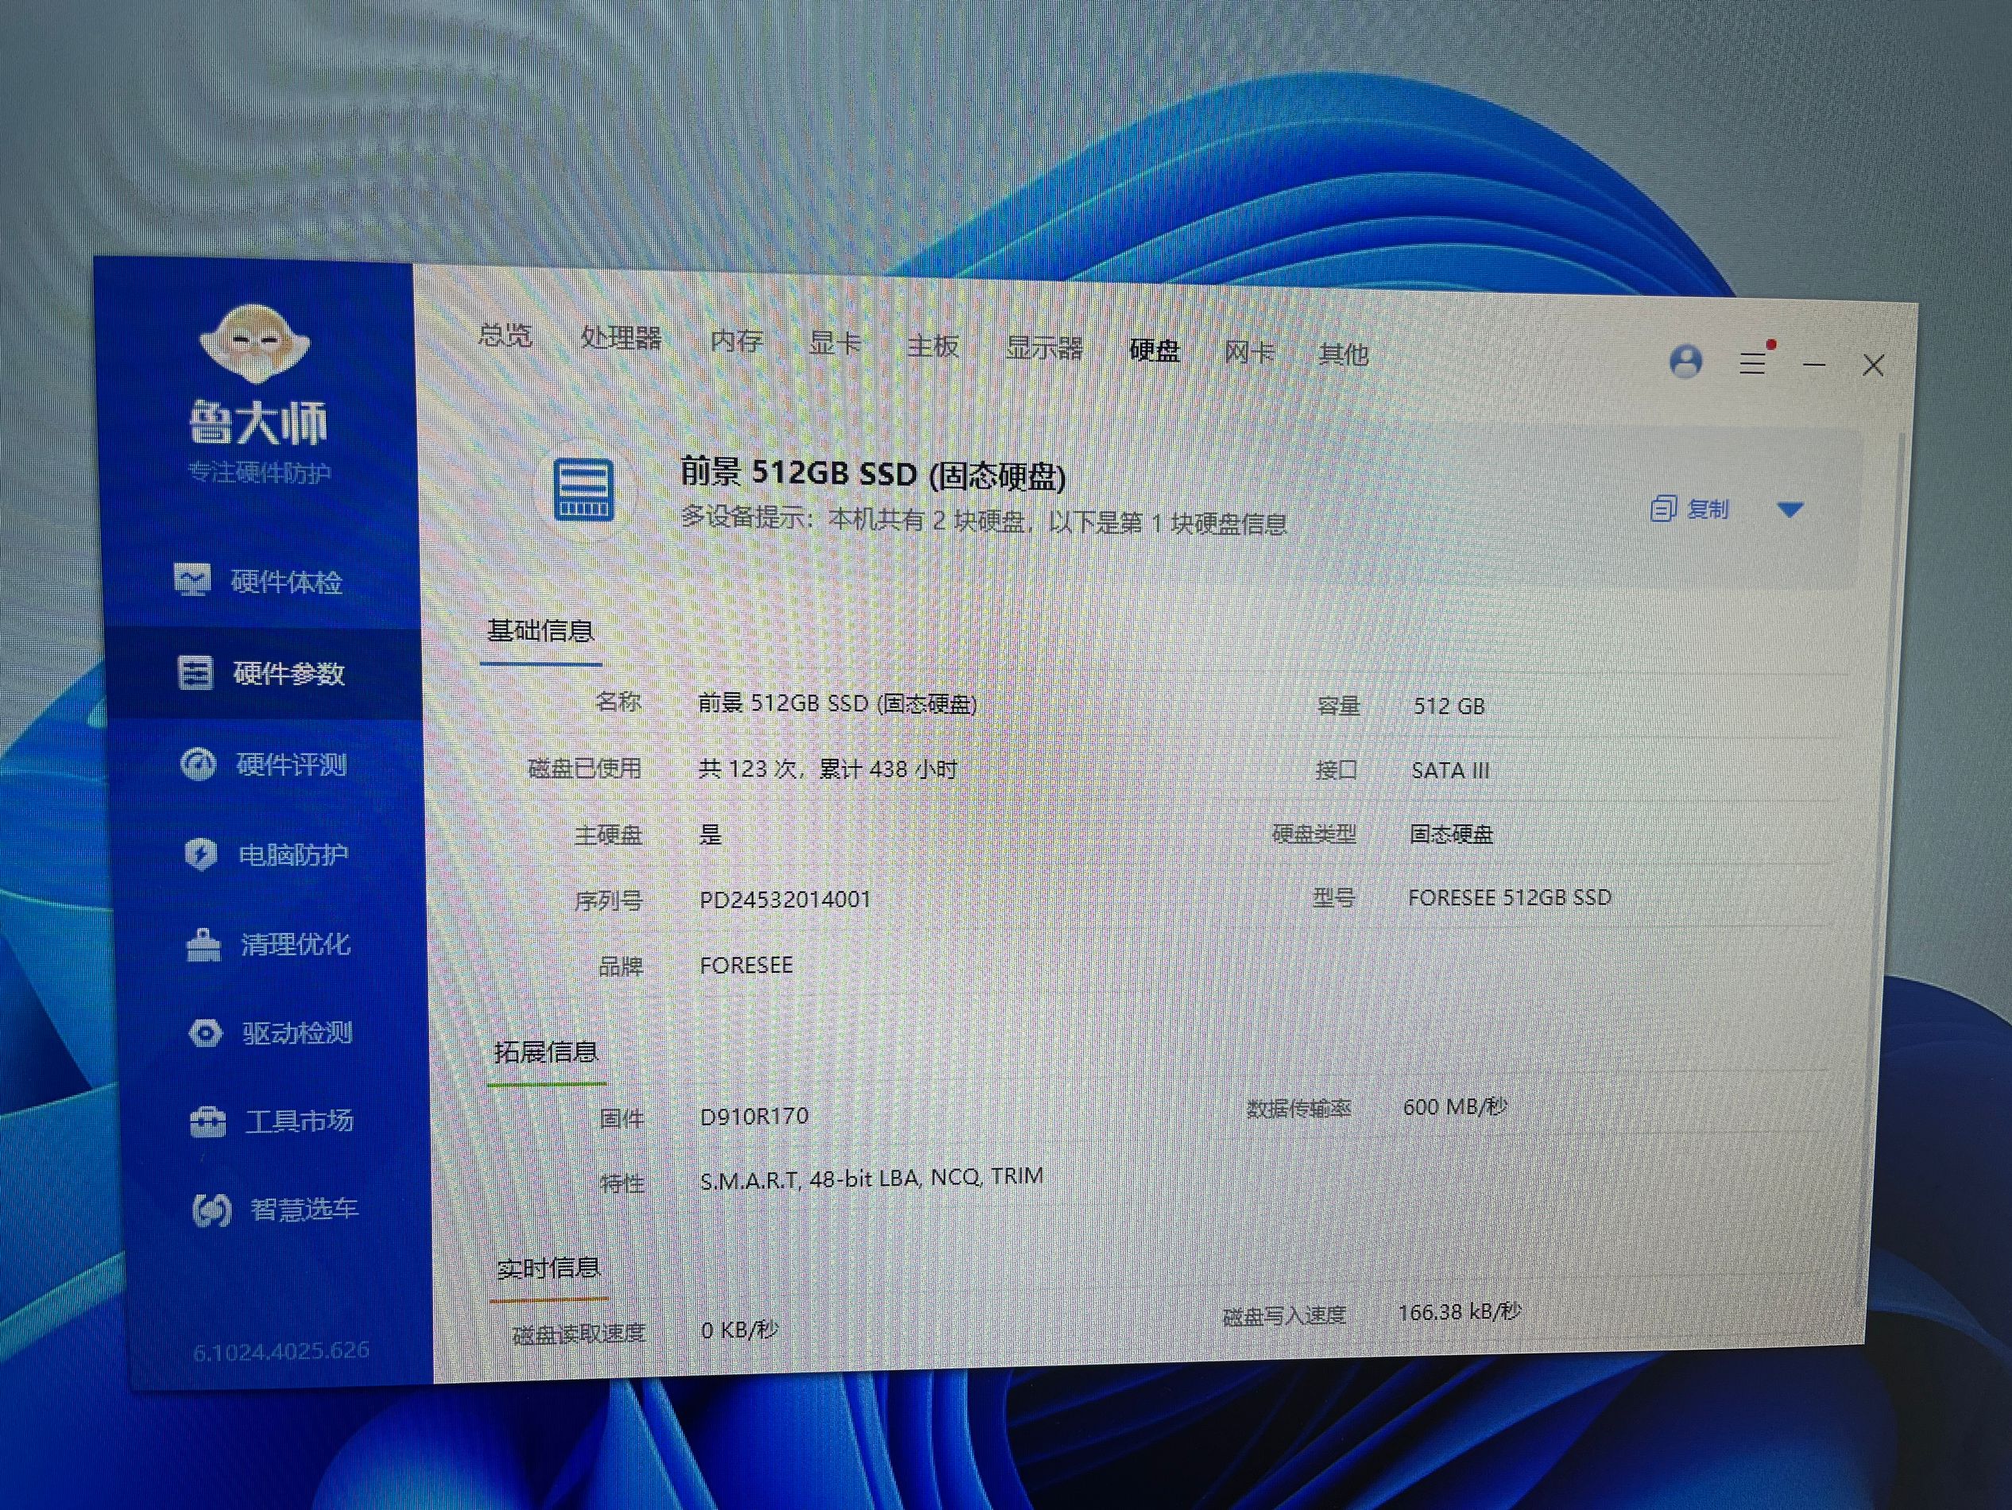Switch to the 主板 tab
Image resolution: width=2012 pixels, height=1510 pixels.
pyautogui.click(x=932, y=346)
